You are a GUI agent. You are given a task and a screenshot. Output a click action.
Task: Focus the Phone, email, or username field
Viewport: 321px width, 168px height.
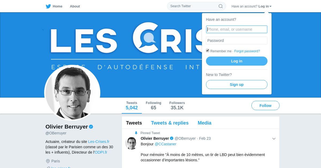tap(237, 29)
